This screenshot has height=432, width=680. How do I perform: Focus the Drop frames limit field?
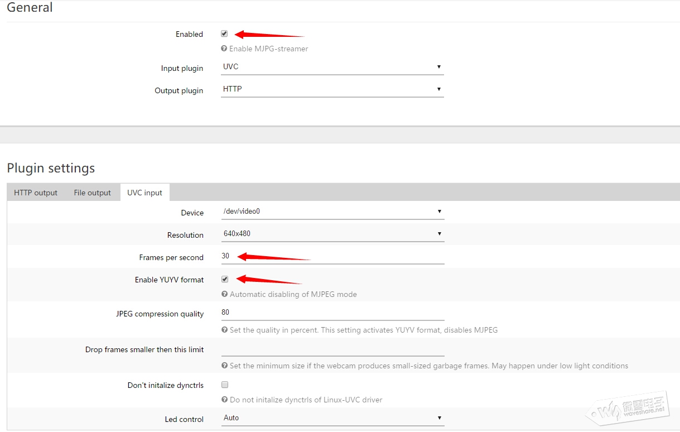point(332,349)
